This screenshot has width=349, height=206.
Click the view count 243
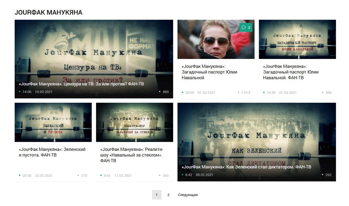[164, 176]
